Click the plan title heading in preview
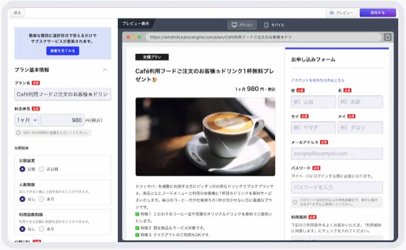The width and height of the screenshot is (406, 250). point(204,75)
